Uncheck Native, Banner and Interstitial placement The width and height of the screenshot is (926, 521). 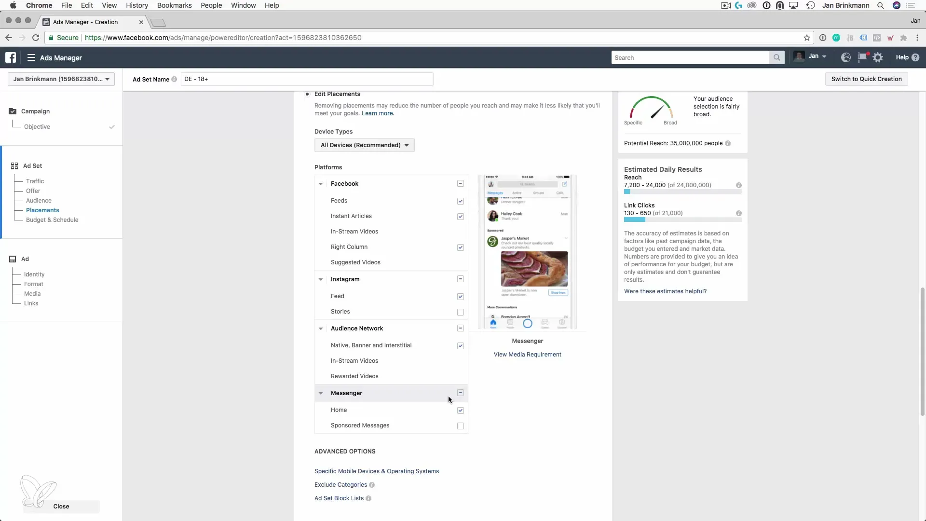coord(461,346)
